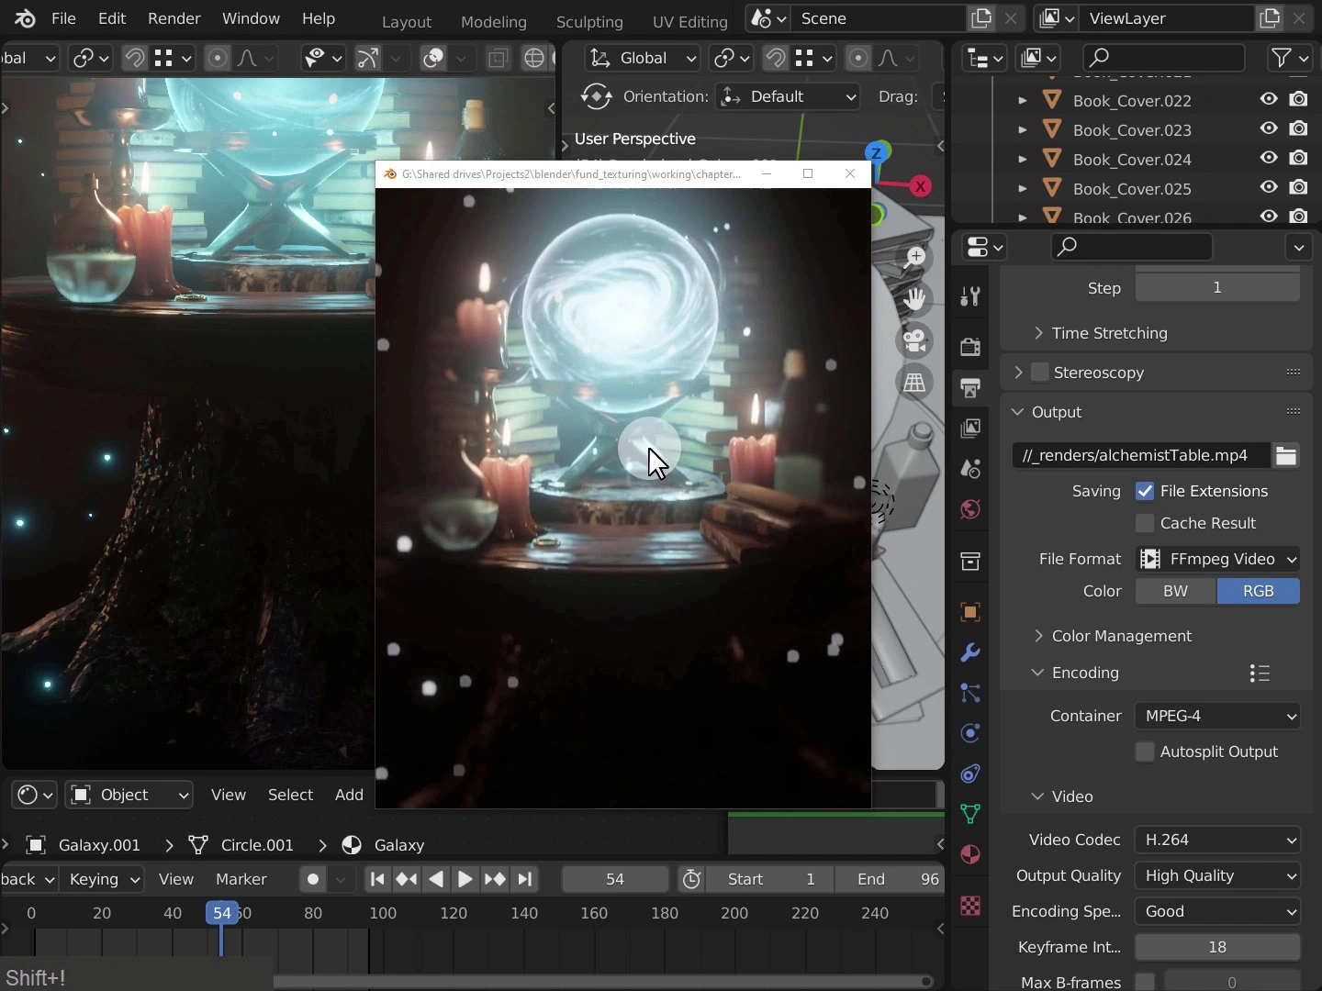Open the Modifiers wrench tab

970,652
